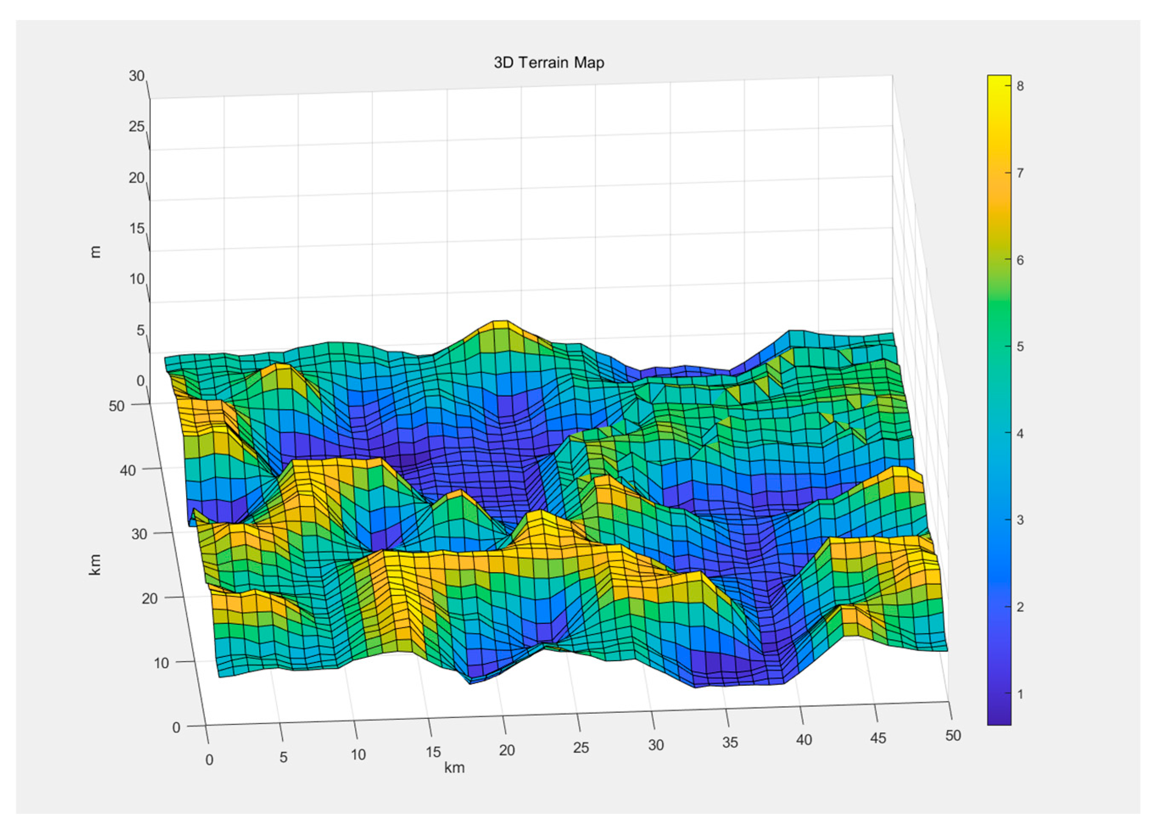
Task: Click the vertical height axis tick label 25
Action: pyautogui.click(x=137, y=126)
